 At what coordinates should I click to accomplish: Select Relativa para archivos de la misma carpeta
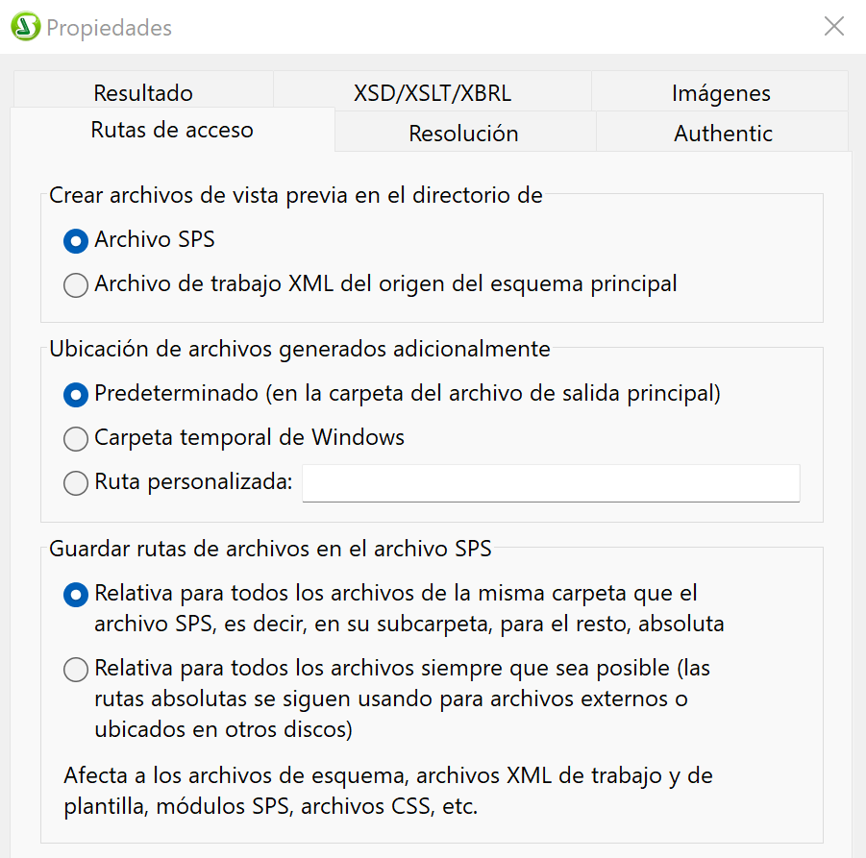coord(75,595)
